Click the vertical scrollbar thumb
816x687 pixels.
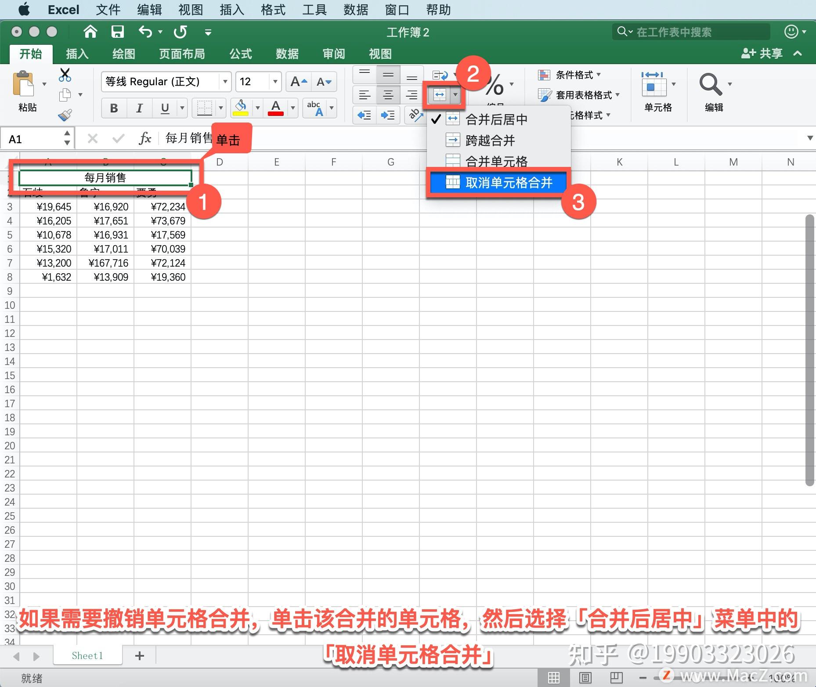coord(810,350)
